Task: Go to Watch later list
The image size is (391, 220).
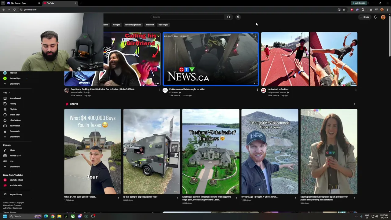Action: point(15,115)
